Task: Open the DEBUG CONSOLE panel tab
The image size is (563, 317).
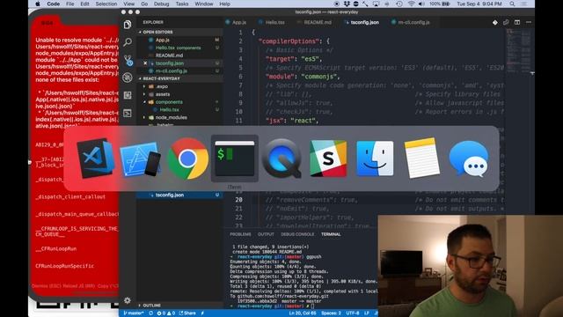Action: [x=297, y=234]
